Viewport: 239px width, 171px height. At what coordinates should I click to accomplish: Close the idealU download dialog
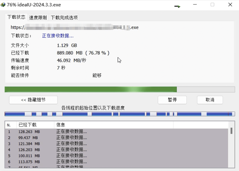[230, 5]
